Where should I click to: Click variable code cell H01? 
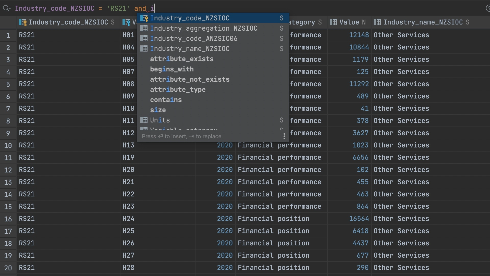(x=128, y=35)
